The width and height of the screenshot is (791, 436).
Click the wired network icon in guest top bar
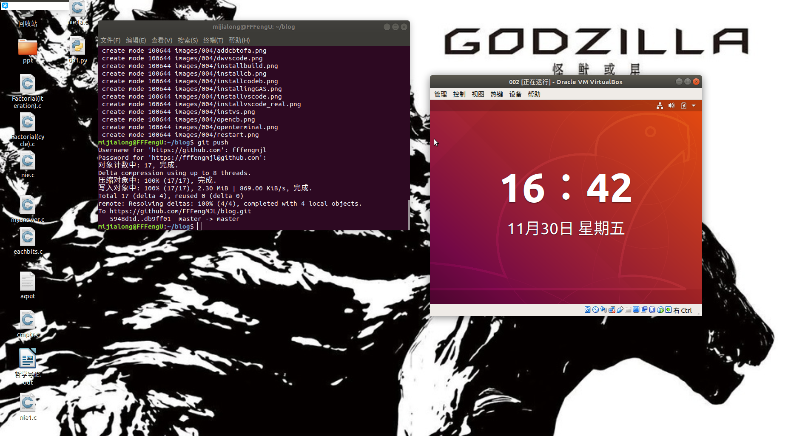pyautogui.click(x=660, y=105)
